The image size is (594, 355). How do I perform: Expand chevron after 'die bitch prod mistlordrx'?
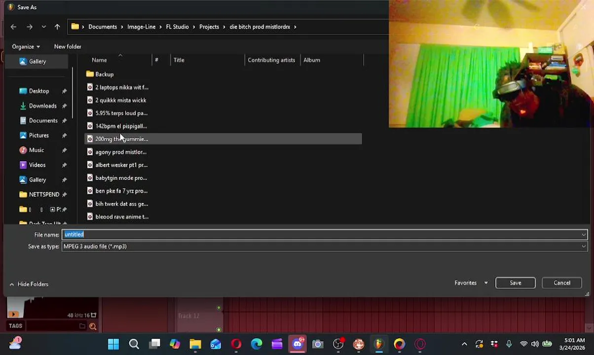tap(295, 27)
